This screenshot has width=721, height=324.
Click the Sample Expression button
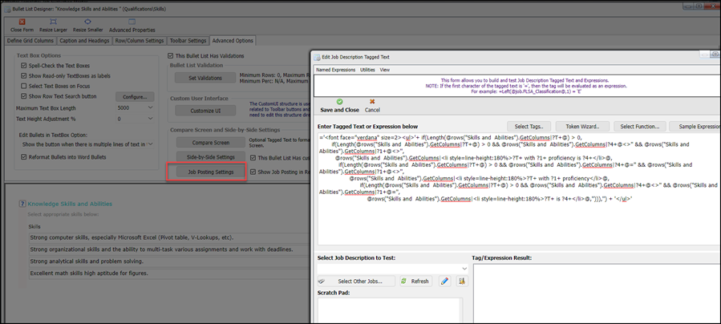pos(695,127)
